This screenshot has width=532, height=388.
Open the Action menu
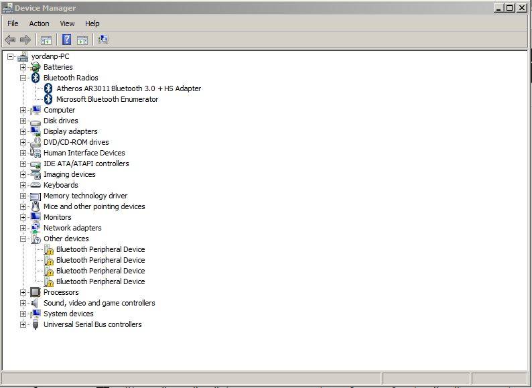tap(39, 23)
